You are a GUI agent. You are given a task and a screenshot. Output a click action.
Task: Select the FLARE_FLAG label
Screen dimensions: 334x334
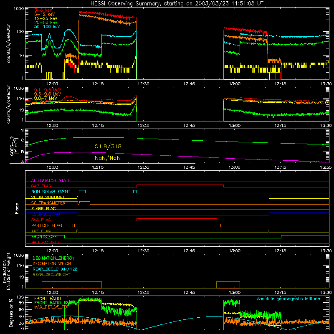[x=43, y=208]
